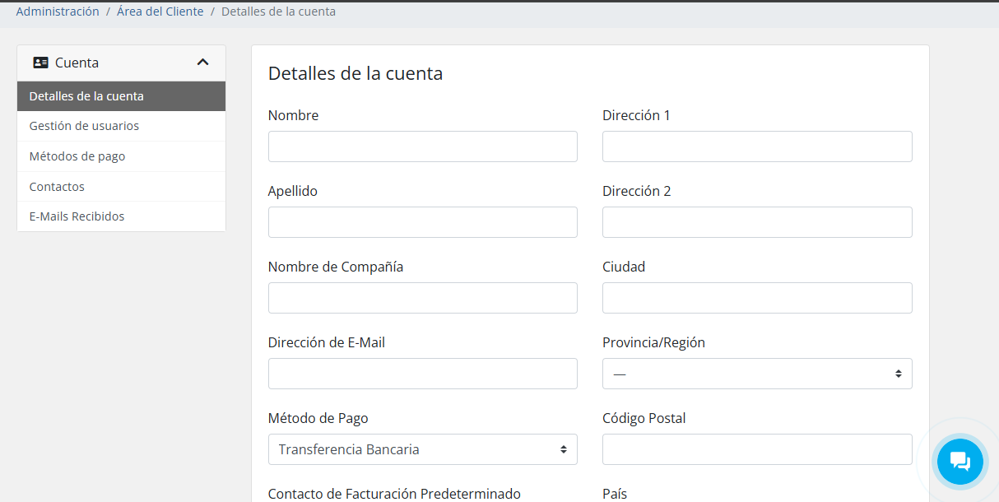Click the Nombre de Compañía field

tap(422, 298)
